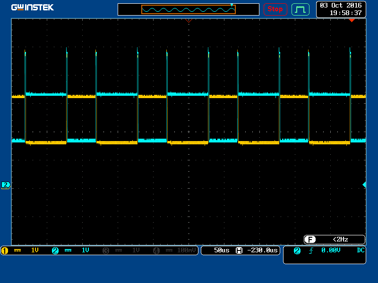The height and width of the screenshot is (283, 378).
Task: Click the date and time display
Action: coord(341,9)
